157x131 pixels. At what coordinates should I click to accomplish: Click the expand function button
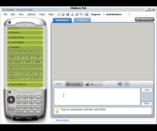(18, 62)
